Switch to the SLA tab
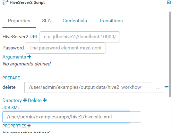Image resolution: width=172 pixels, height=133 pixels. pyautogui.click(x=46, y=21)
